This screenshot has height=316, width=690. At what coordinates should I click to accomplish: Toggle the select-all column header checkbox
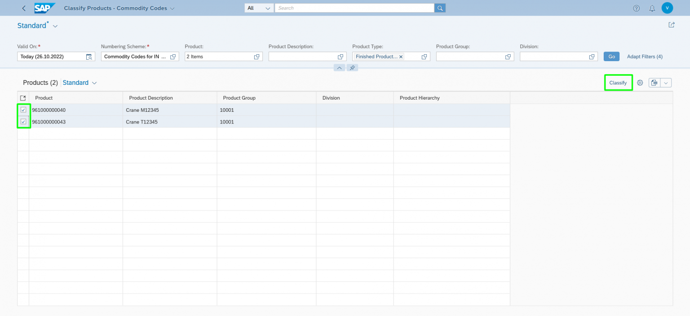23,97
